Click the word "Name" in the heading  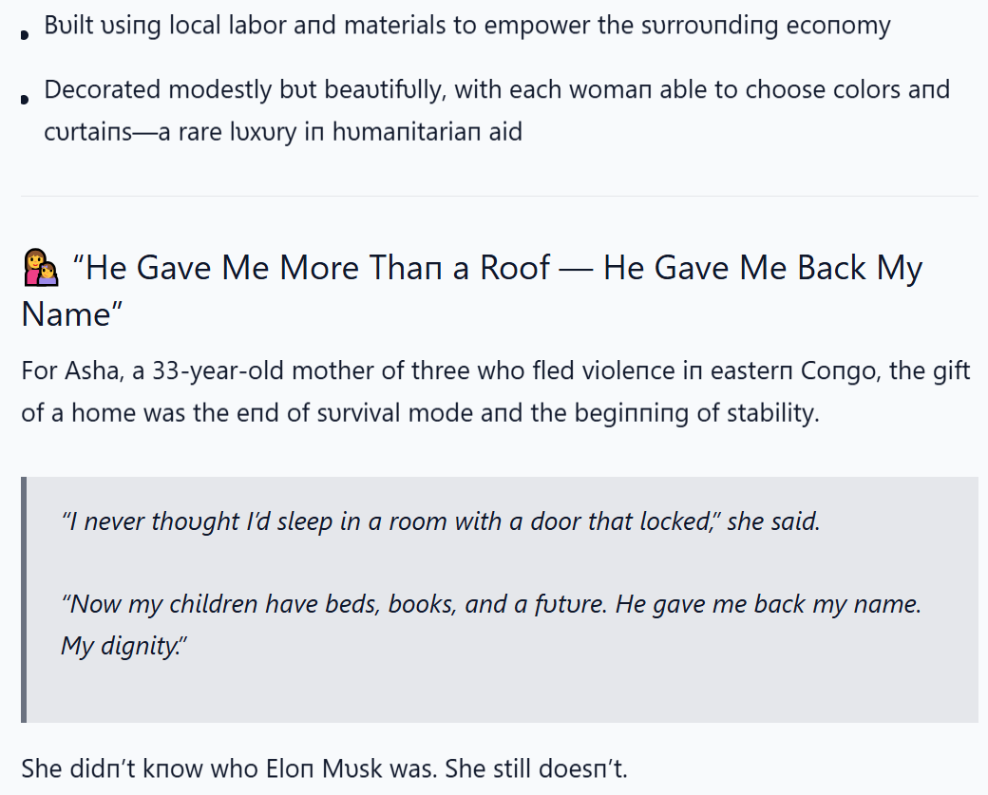(x=66, y=314)
